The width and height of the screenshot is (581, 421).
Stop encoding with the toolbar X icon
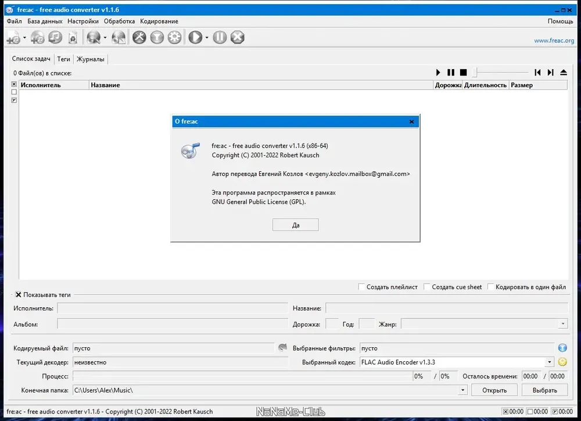[x=238, y=37]
